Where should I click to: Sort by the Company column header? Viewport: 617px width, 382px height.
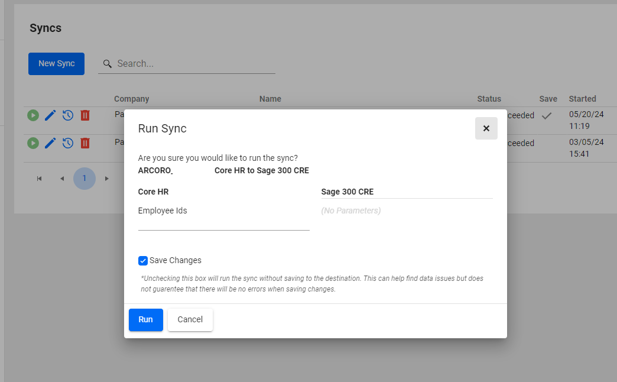(131, 99)
